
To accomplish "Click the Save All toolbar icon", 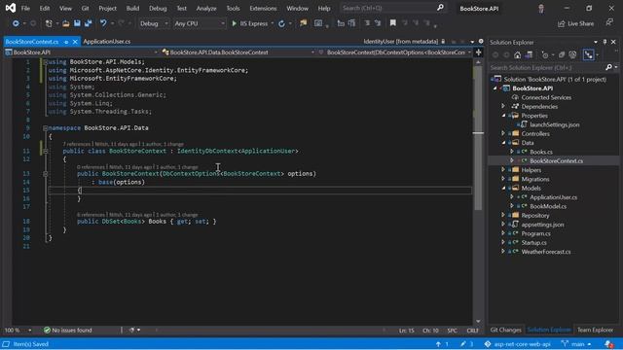I will tap(88, 23).
